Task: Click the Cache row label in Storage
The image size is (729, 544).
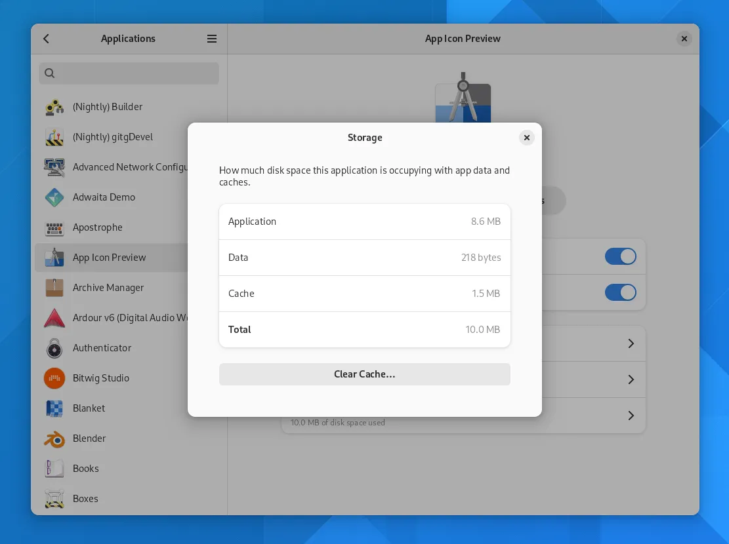Action: click(x=241, y=294)
